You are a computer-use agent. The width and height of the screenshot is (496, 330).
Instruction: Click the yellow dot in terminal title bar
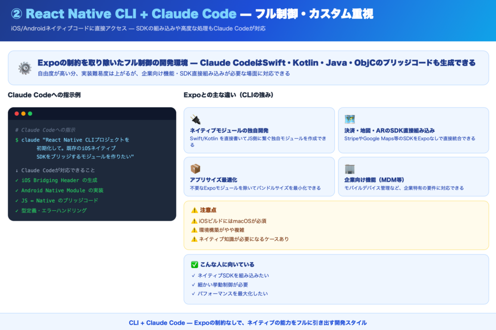[x=23, y=113]
